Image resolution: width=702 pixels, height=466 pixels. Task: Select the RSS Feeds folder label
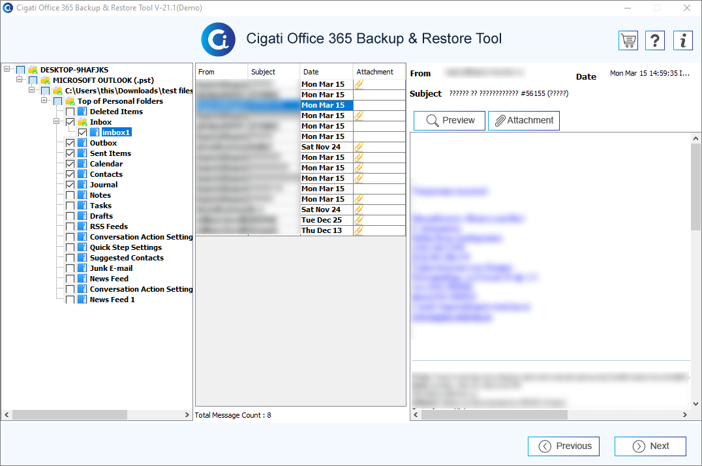click(x=109, y=226)
